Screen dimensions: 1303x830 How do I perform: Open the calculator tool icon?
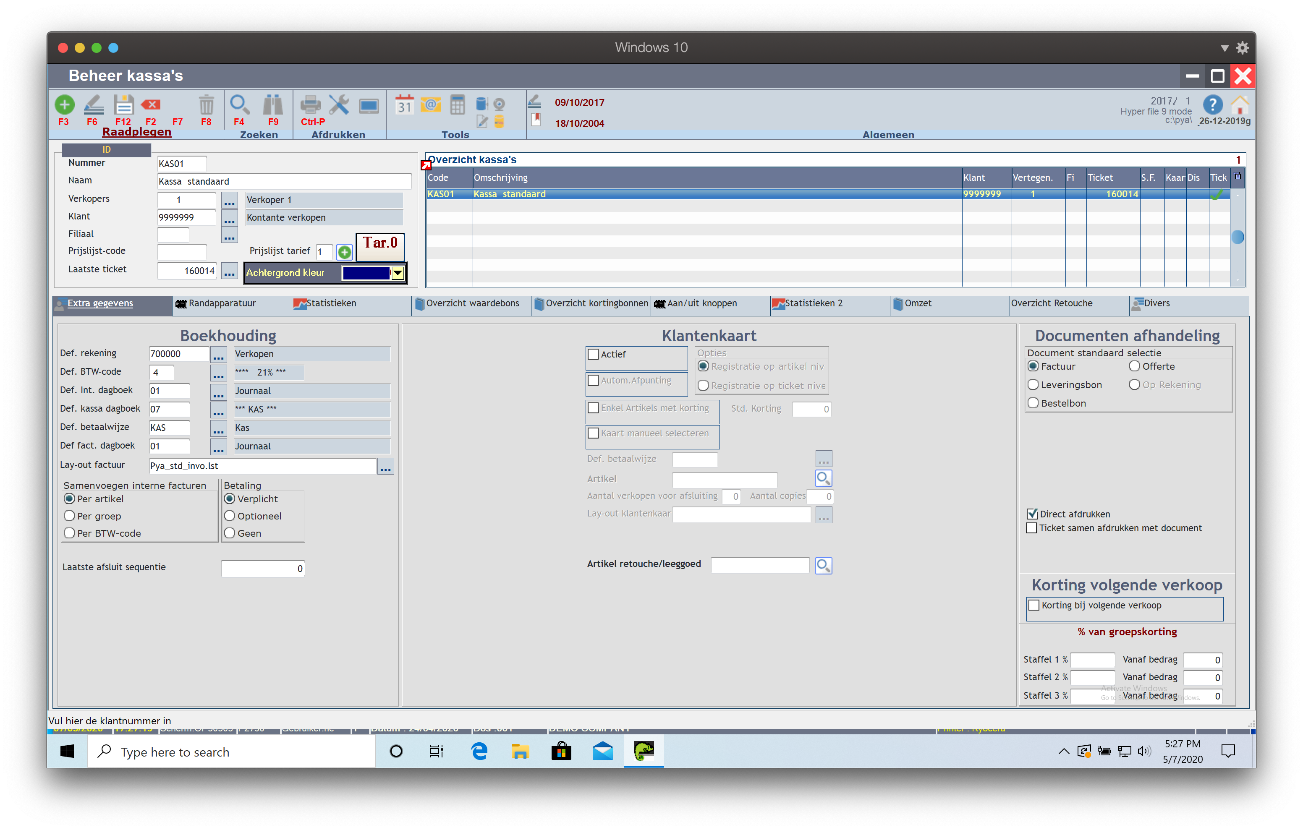(457, 104)
